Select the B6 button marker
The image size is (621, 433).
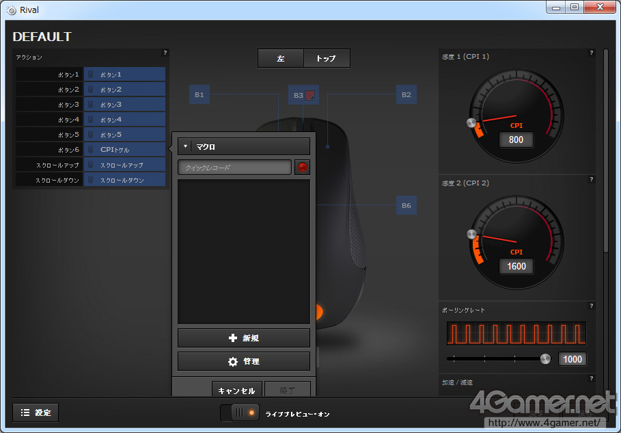coord(406,205)
